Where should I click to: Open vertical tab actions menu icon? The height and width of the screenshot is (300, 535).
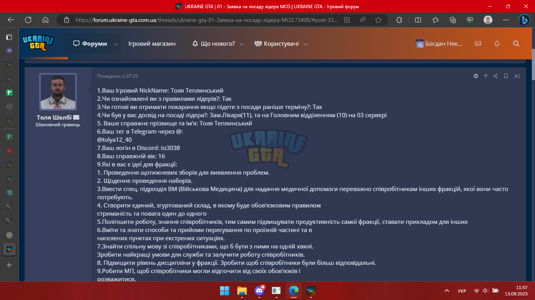9,37
